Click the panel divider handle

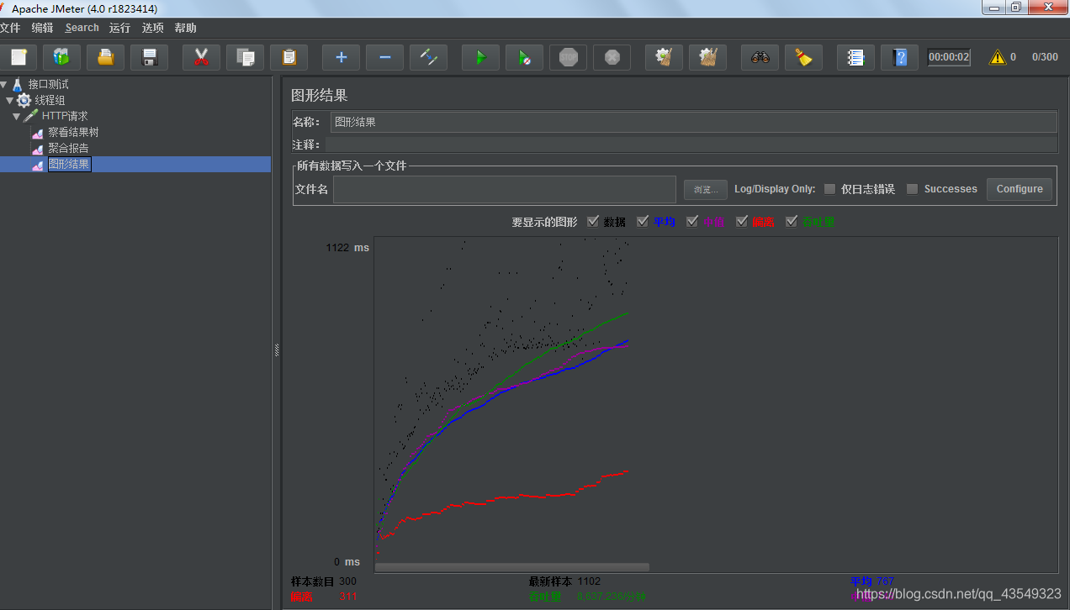[x=276, y=350]
